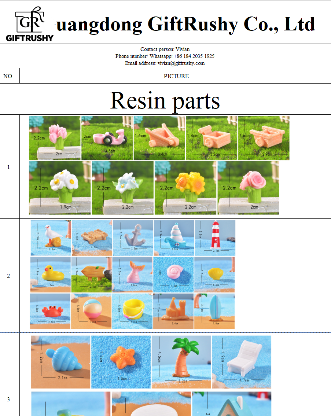Click the "Resin parts" heading
331x416 pixels.
[165, 100]
